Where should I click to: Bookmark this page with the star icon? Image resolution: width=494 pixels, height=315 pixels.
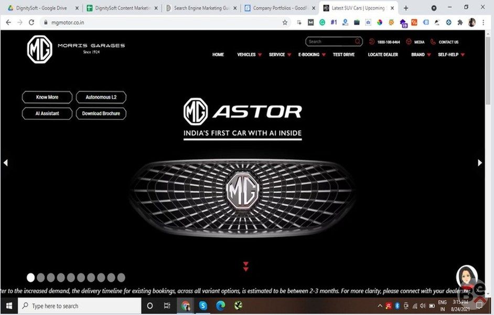(x=285, y=23)
